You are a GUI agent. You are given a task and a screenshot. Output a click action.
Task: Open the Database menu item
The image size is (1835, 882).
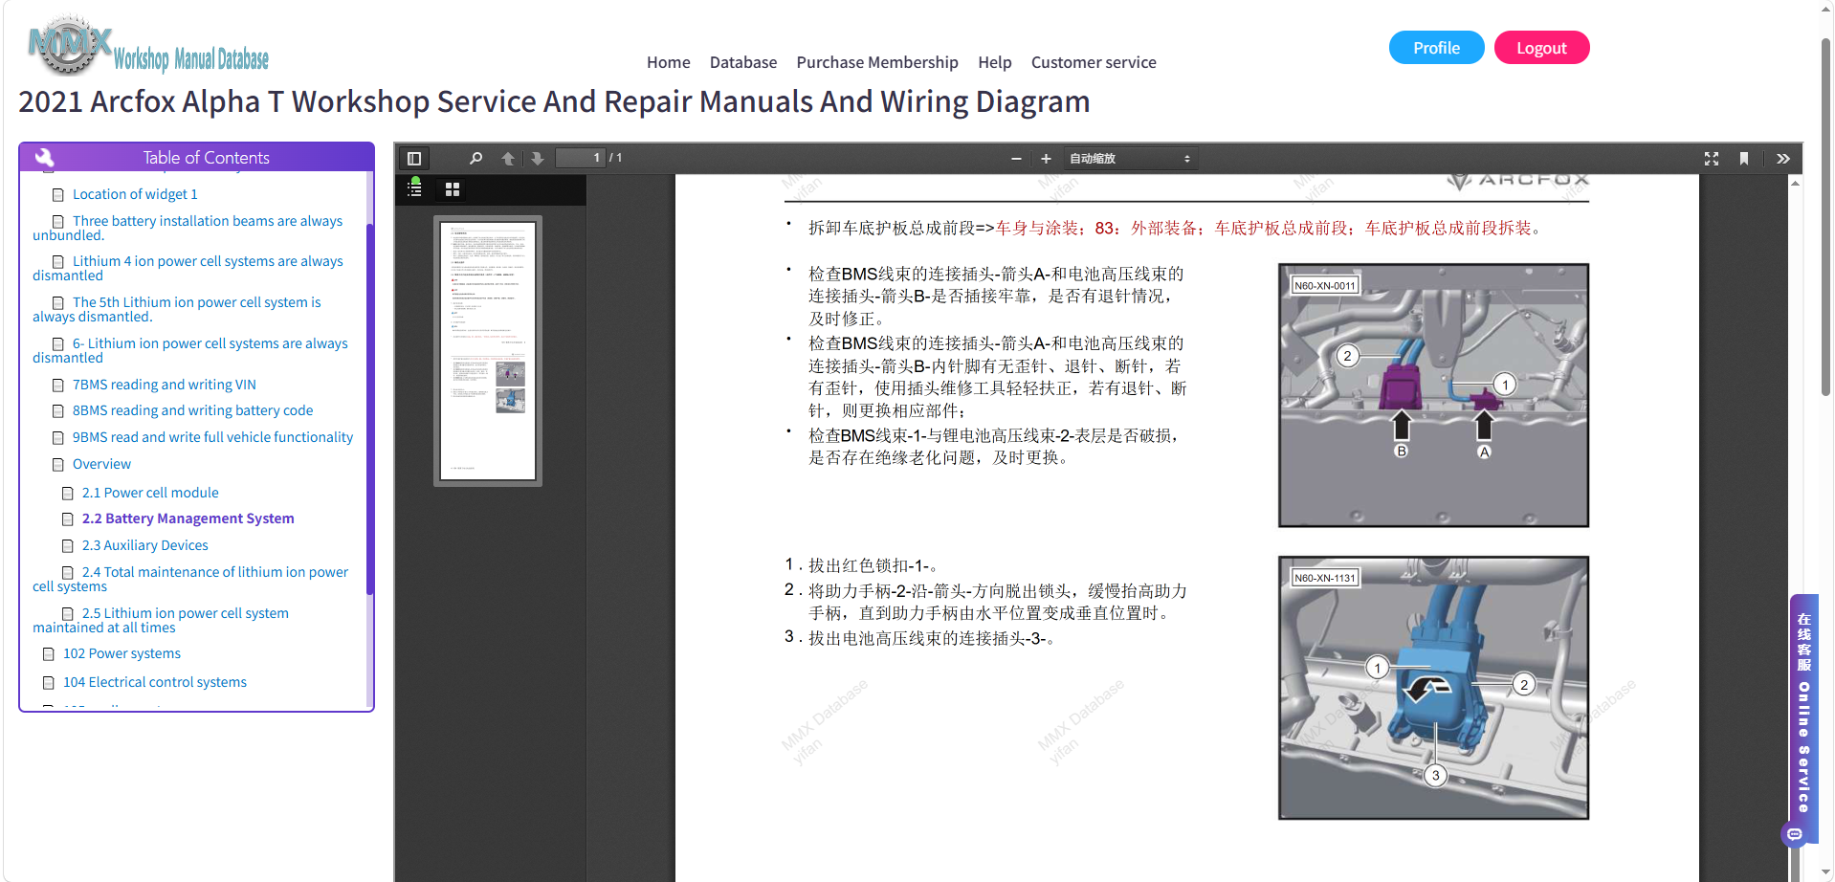[743, 62]
